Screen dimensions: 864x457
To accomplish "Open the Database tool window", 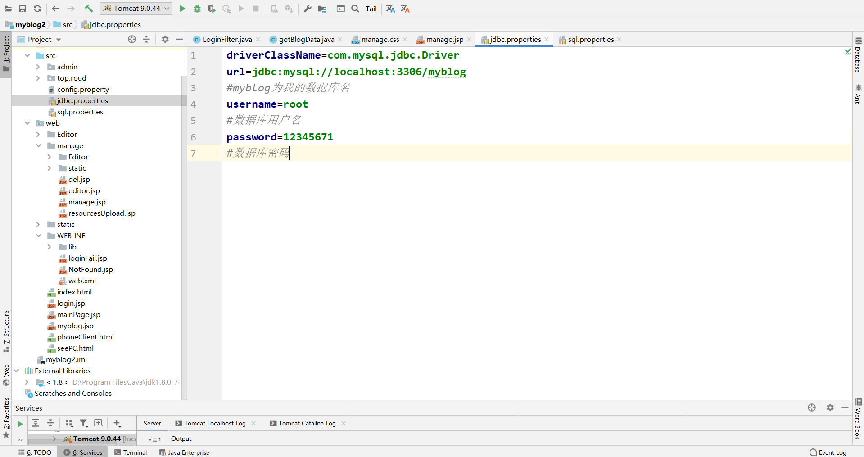I will click(858, 55).
